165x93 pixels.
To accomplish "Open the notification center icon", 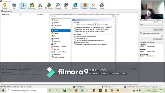I will [161, 90].
